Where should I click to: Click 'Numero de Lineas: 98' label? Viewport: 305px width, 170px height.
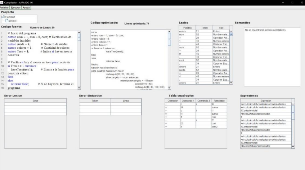(42, 28)
